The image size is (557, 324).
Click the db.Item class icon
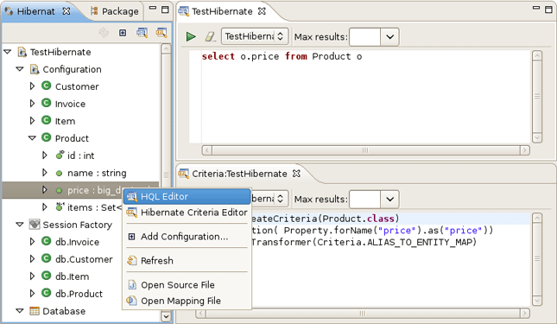tap(46, 276)
